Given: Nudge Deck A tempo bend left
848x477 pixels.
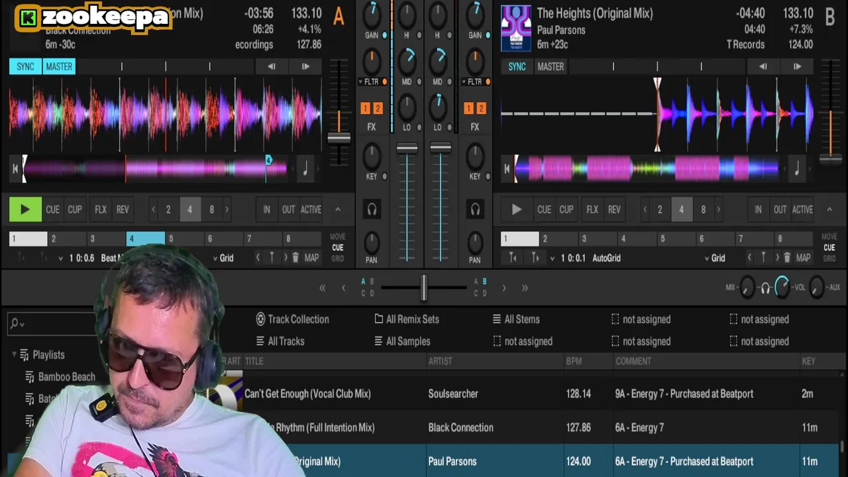Looking at the screenshot, I should (x=272, y=66).
